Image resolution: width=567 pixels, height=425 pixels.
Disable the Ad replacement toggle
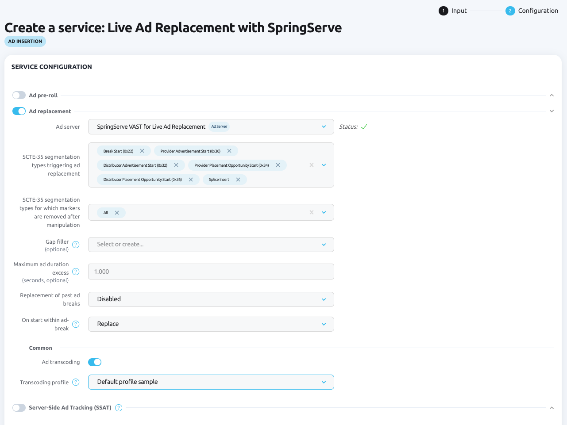pos(19,111)
